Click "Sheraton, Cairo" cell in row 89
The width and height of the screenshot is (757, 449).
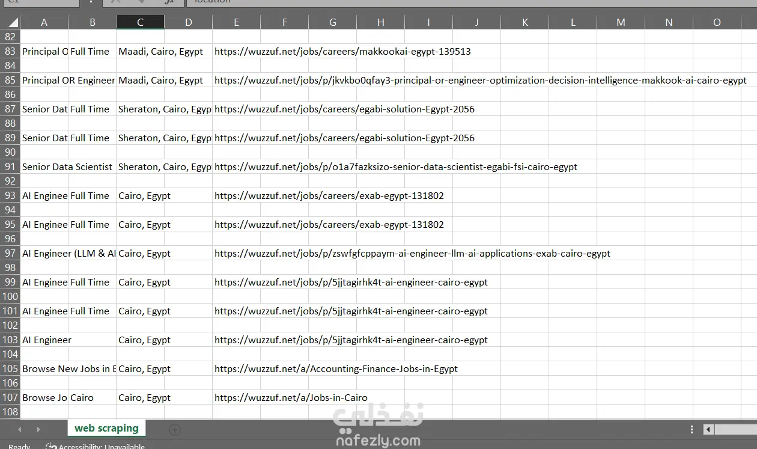(x=164, y=138)
